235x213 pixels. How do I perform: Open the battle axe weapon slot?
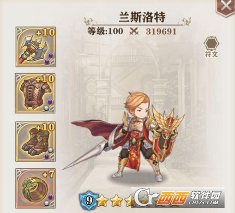[36, 47]
